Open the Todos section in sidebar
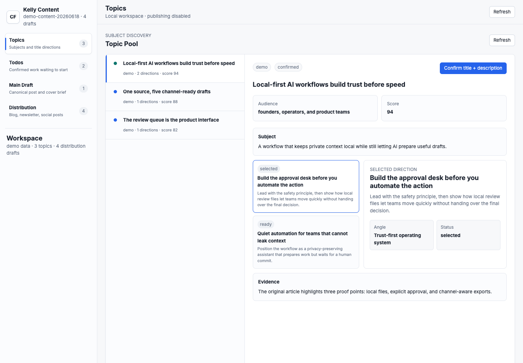Image resolution: width=523 pixels, height=363 pixels. pyautogui.click(x=48, y=66)
